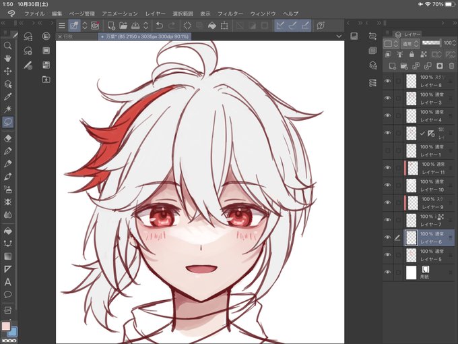Click the Undo arrow in command bar
The height and width of the screenshot is (344, 458).
pos(160,26)
